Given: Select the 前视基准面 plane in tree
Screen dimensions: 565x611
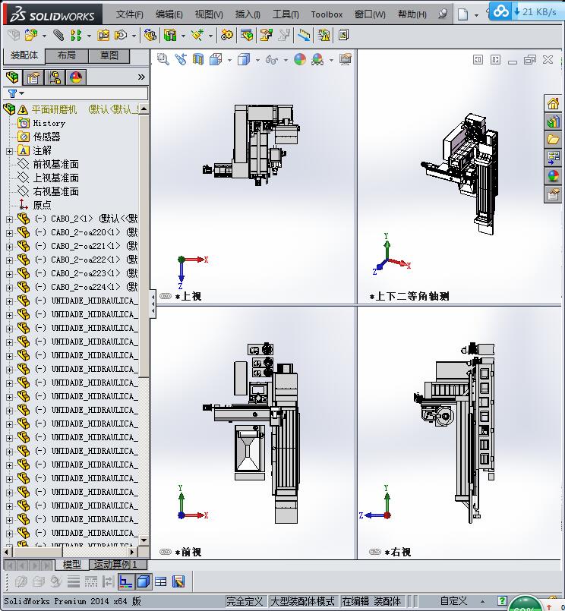Looking at the screenshot, I should [55, 165].
